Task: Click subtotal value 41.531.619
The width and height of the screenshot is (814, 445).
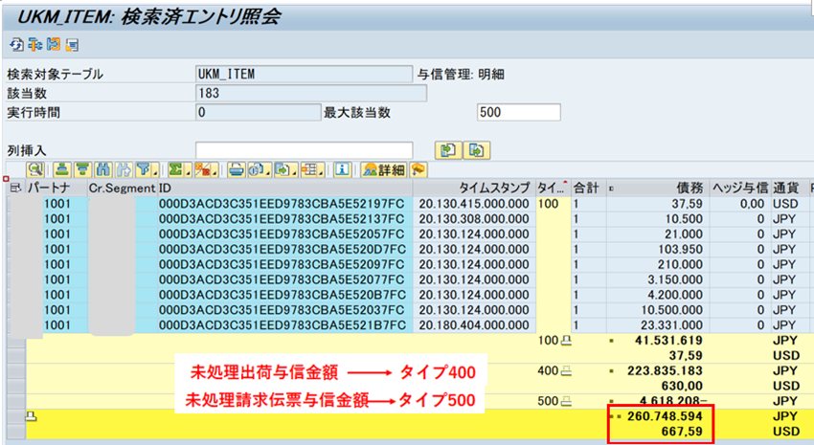Action: (x=668, y=341)
